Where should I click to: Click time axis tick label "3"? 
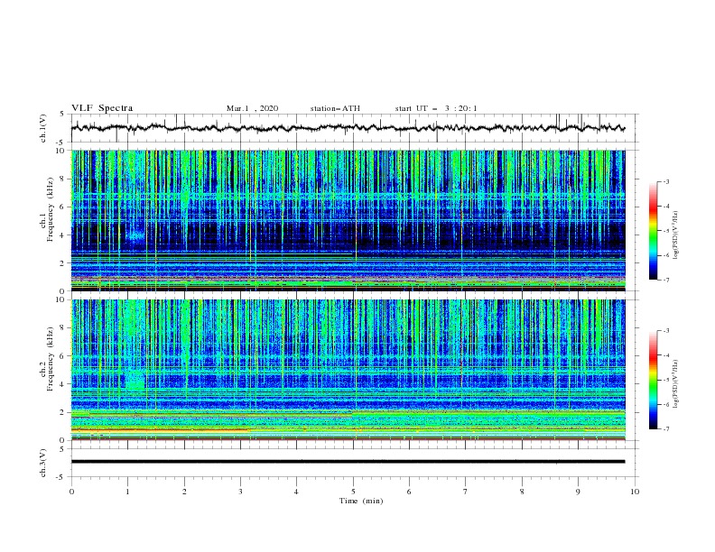[x=240, y=492]
